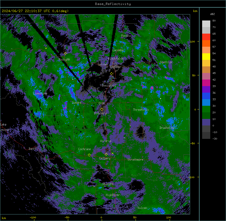Image resolution: width=226 pixels, height=221 pixels.
Task: Select the Sylvan label
Action: pyautogui.click(x=102, y=64)
